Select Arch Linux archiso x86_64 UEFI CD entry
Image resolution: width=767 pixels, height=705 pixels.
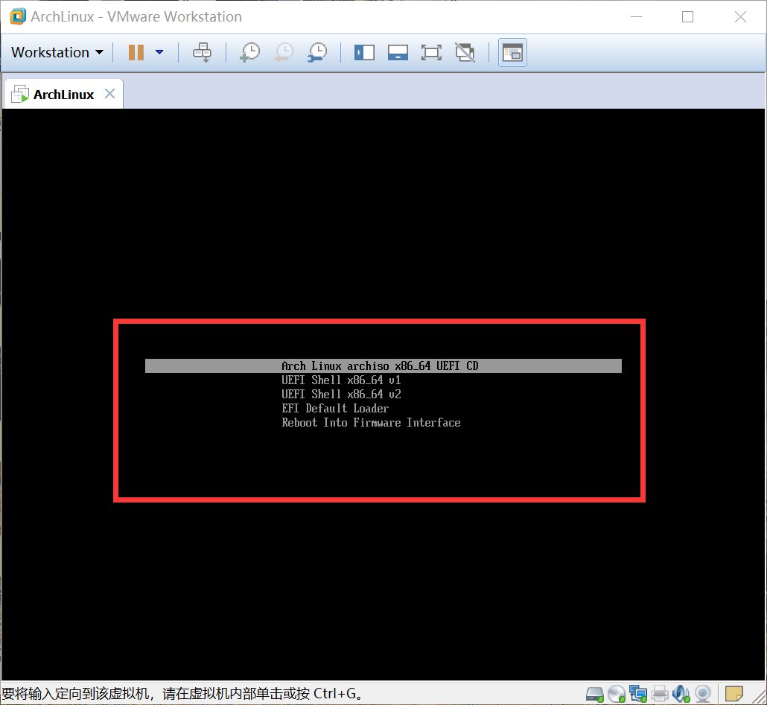point(383,366)
